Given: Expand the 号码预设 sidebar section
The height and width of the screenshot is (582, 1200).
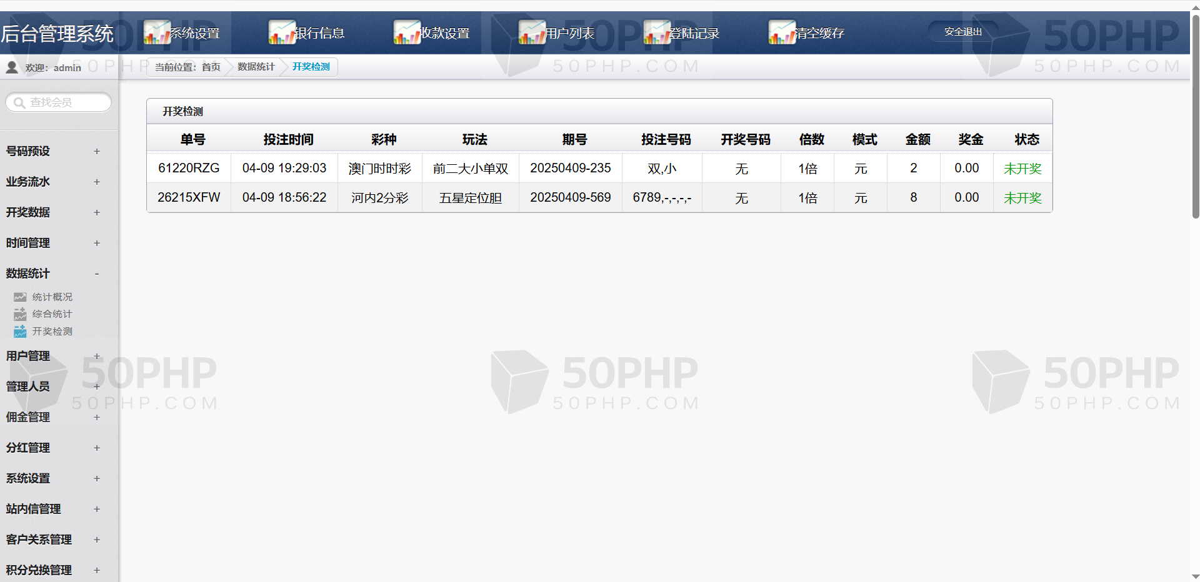Looking at the screenshot, I should click(x=97, y=151).
